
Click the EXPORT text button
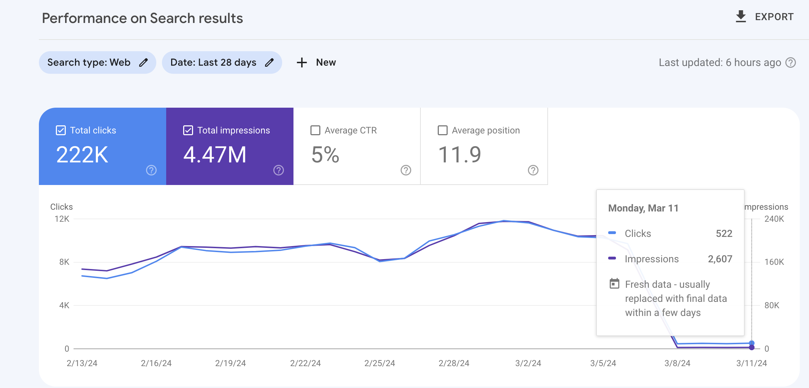point(774,17)
